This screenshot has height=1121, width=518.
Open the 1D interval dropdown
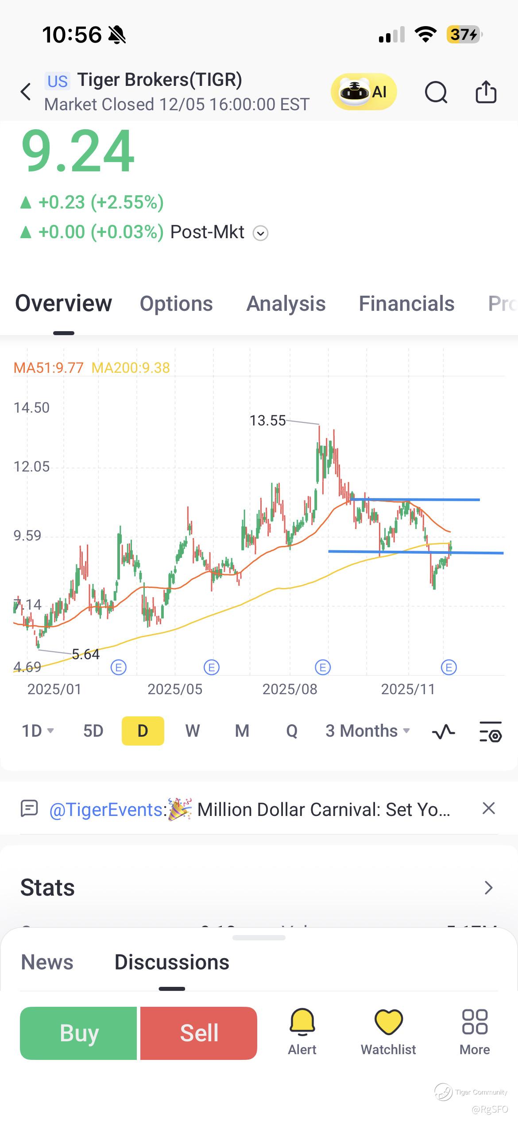click(x=38, y=731)
